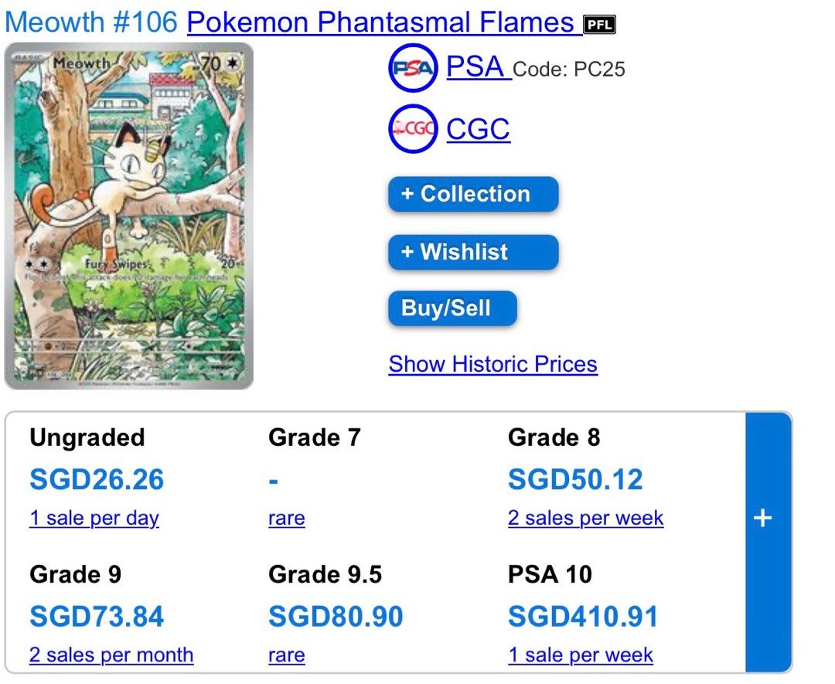View Grade 8 two sales per week
Image resolution: width=835 pixels, height=684 pixels.
click(585, 518)
